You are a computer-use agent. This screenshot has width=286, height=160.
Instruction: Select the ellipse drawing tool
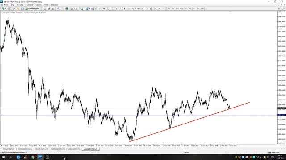tap(139, 8)
